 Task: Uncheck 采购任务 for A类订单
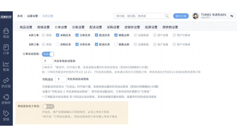point(58,35)
